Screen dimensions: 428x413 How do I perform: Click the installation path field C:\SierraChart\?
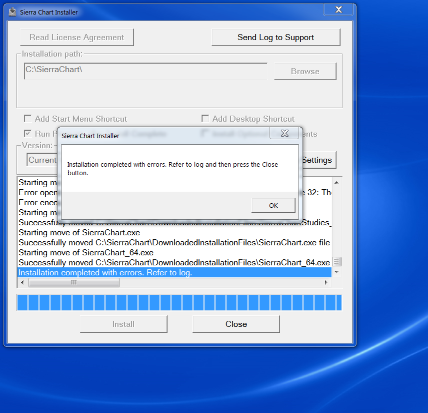[x=146, y=72]
